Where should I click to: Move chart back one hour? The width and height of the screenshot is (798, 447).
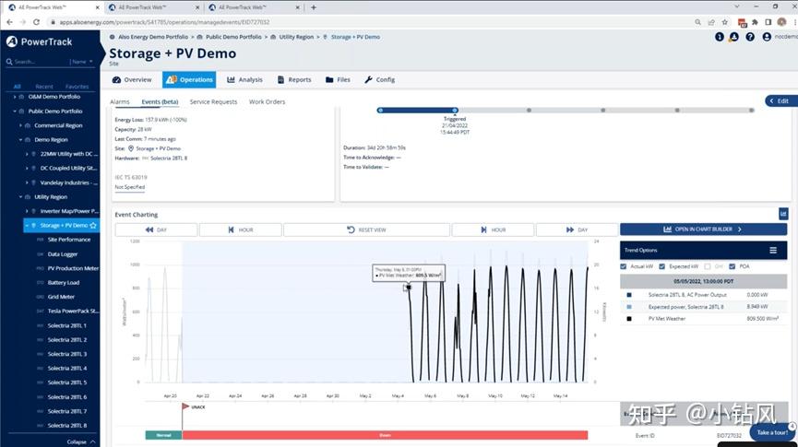click(240, 229)
